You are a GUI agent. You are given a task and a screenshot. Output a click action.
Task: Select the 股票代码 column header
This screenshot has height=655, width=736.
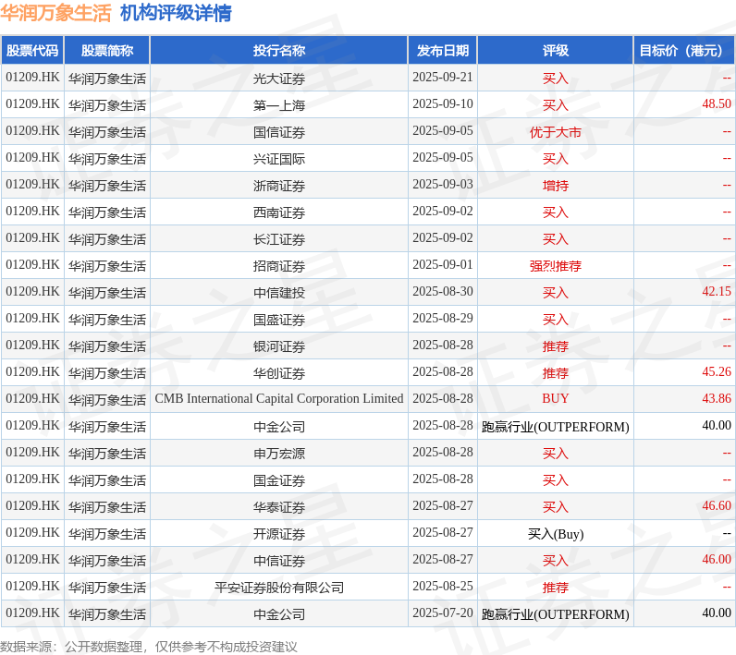[32, 50]
